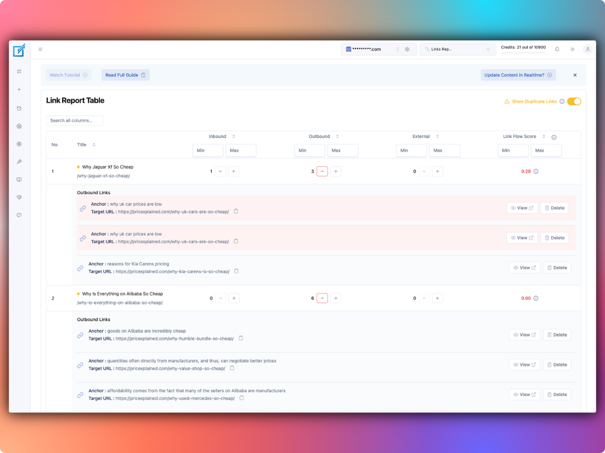
Task: Click the /why-is-everything-on-alibaba-so-cheap/ path
Action: tap(120, 303)
